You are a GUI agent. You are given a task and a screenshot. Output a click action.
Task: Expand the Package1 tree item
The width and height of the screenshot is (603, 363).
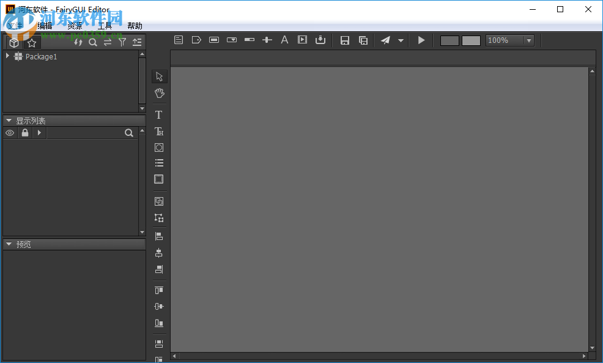7,56
